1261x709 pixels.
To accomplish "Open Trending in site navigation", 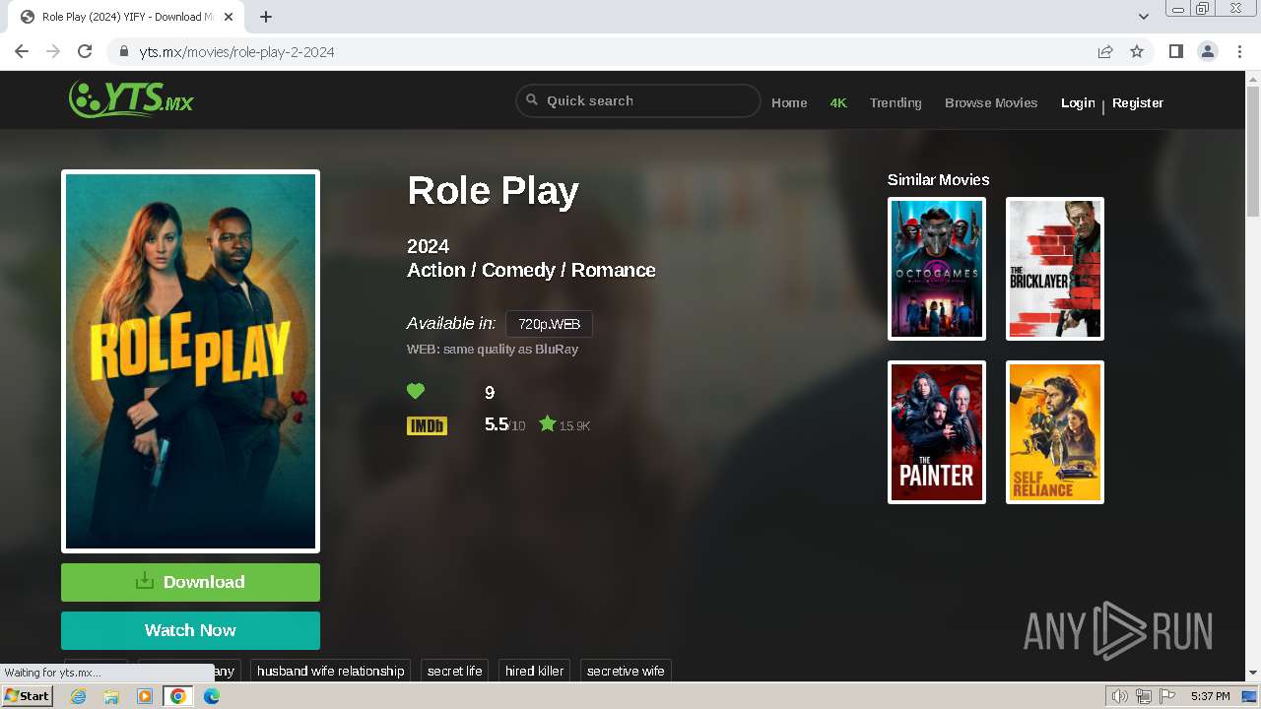I will coord(896,102).
